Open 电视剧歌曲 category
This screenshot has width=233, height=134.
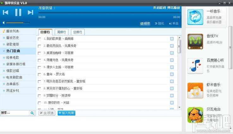click(x=18, y=77)
